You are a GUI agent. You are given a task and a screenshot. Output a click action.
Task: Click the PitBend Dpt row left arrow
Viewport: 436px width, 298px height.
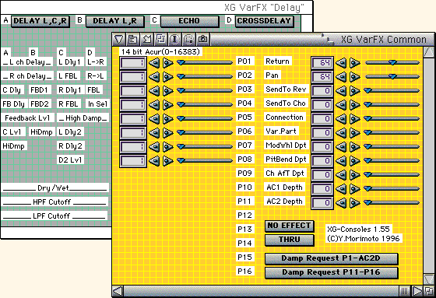[341, 161]
